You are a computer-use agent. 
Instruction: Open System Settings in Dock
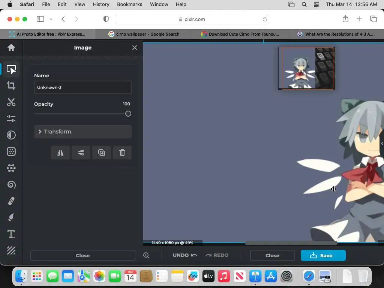point(286,276)
